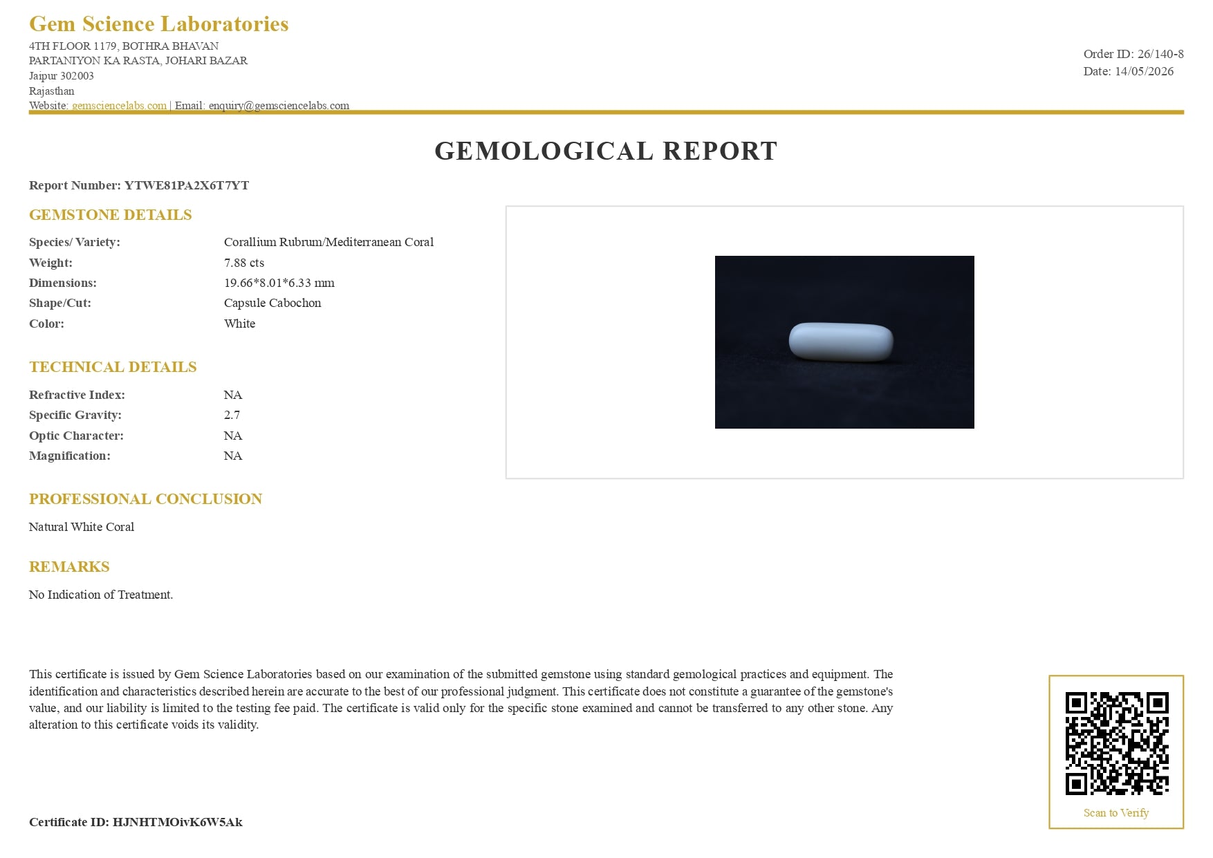Screen dimensions: 1213x858
Task: Click the PROFESSIONAL CONCLUSION heading
Action: coord(146,499)
